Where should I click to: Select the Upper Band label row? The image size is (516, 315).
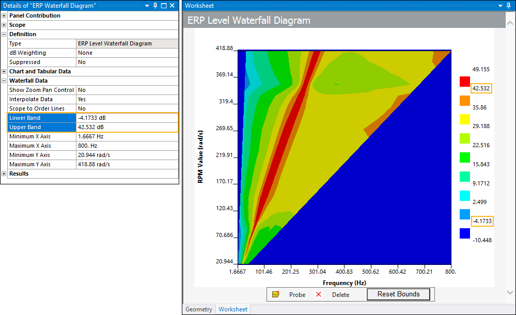[42, 127]
